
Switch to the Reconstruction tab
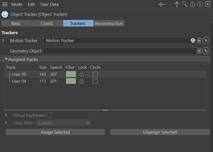pyautogui.click(x=109, y=23)
